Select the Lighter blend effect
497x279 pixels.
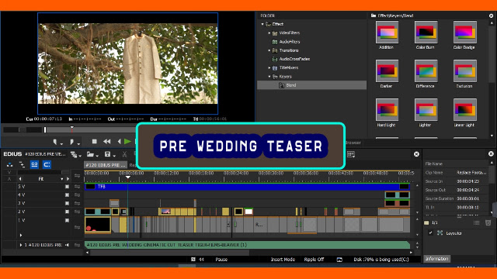coord(426,110)
